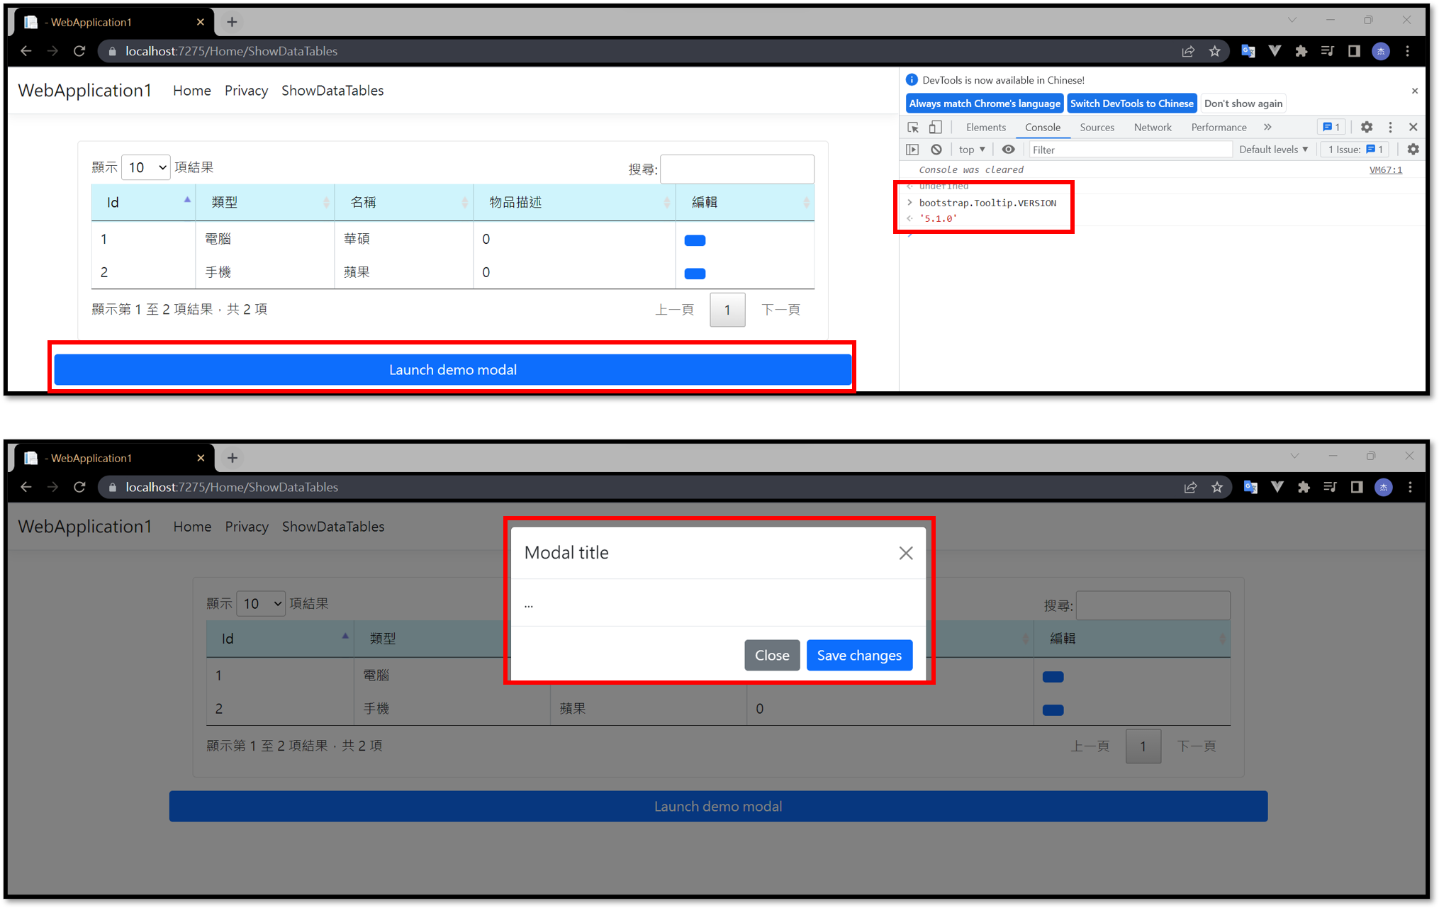Open DevTools settings gear icon

click(x=1367, y=127)
